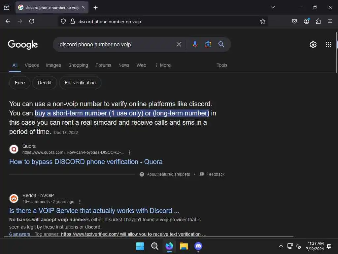Open a new browser tab
The width and height of the screenshot is (338, 254).
click(95, 8)
